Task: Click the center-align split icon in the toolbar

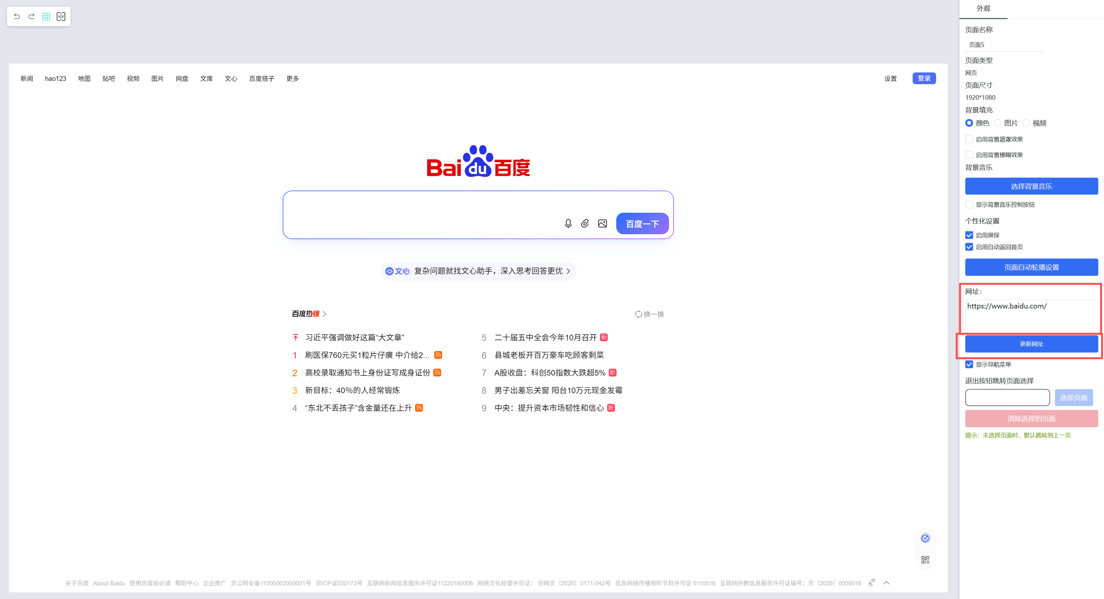Action: (61, 16)
